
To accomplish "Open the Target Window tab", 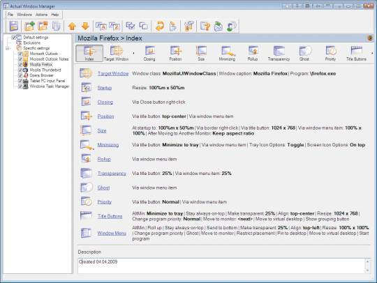I will (117, 53).
